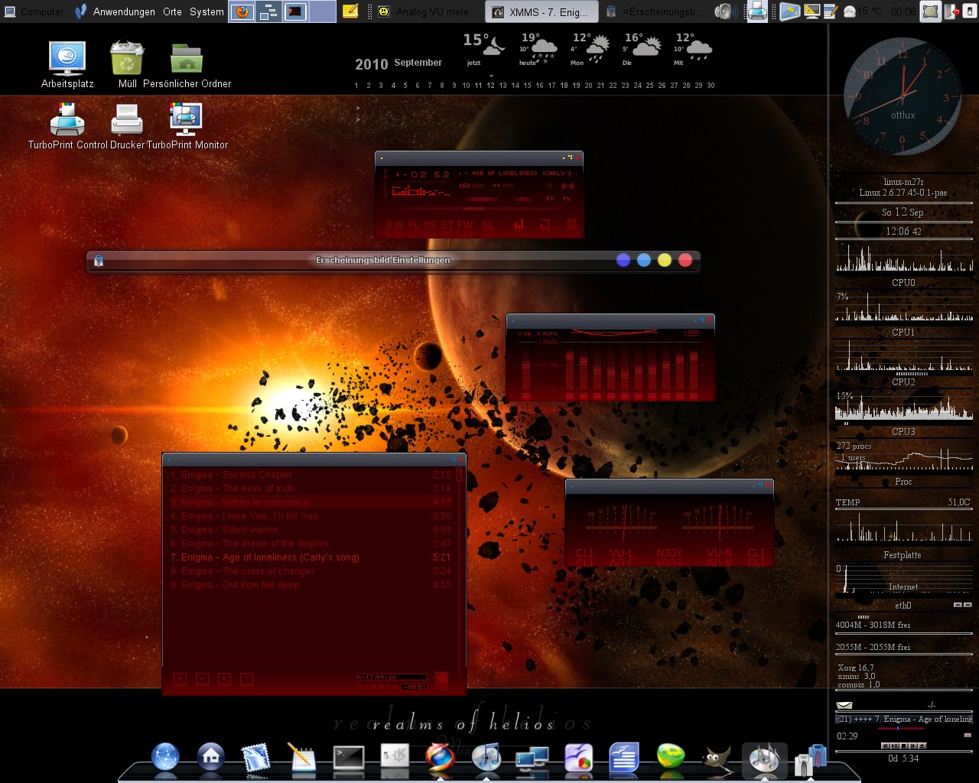Launch Firefox from top panel
The height and width of the screenshot is (783, 979).
point(242,11)
